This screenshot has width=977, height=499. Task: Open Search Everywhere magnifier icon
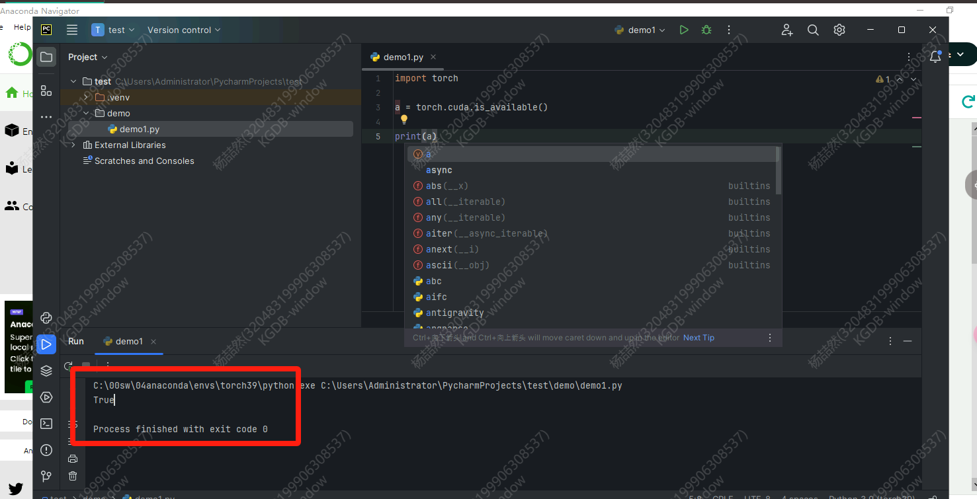[x=813, y=30]
